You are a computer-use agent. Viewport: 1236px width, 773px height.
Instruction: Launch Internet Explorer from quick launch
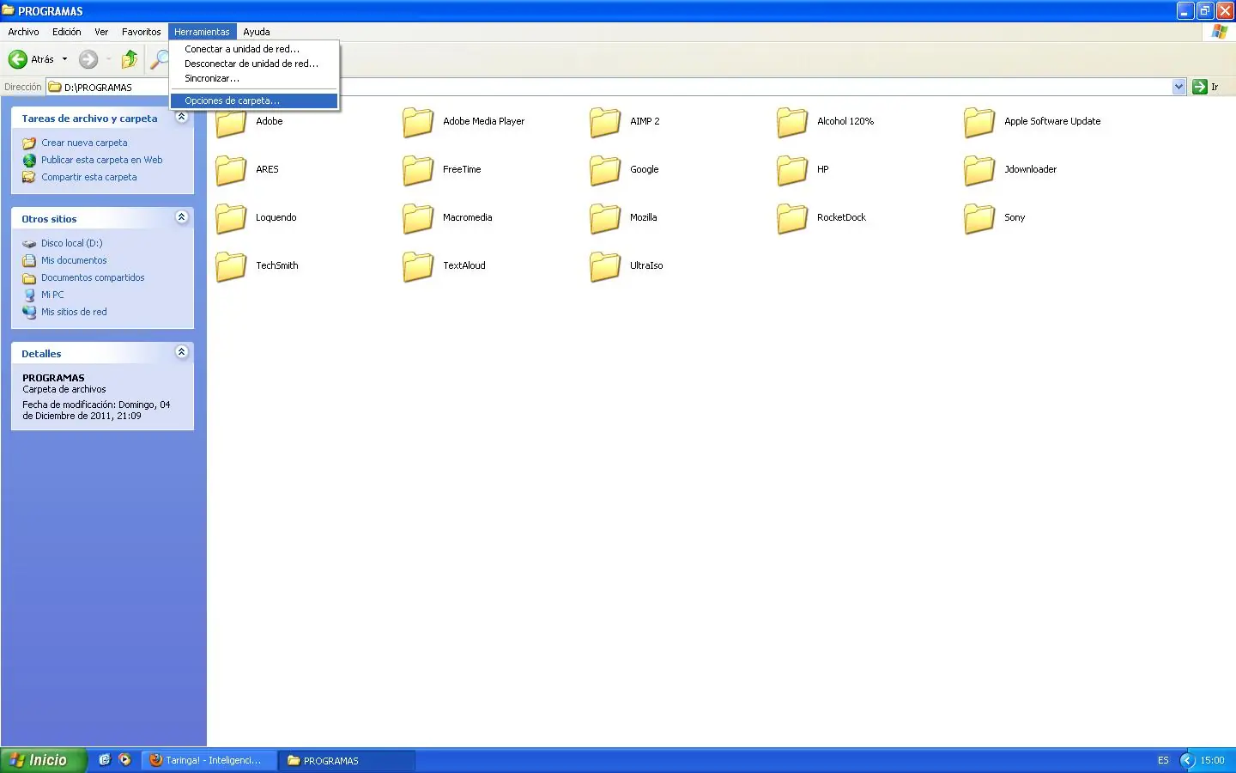pos(105,760)
